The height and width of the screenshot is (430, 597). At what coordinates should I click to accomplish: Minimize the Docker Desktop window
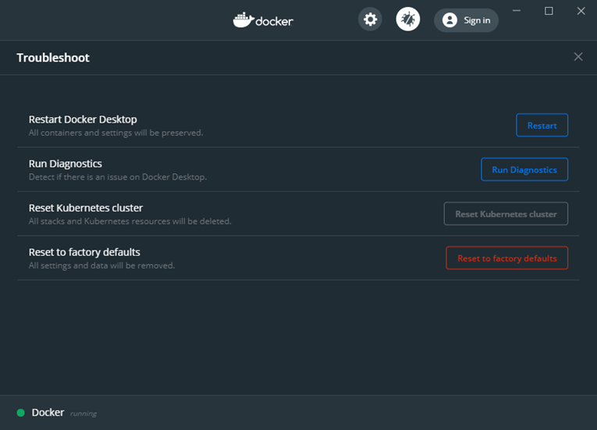517,11
